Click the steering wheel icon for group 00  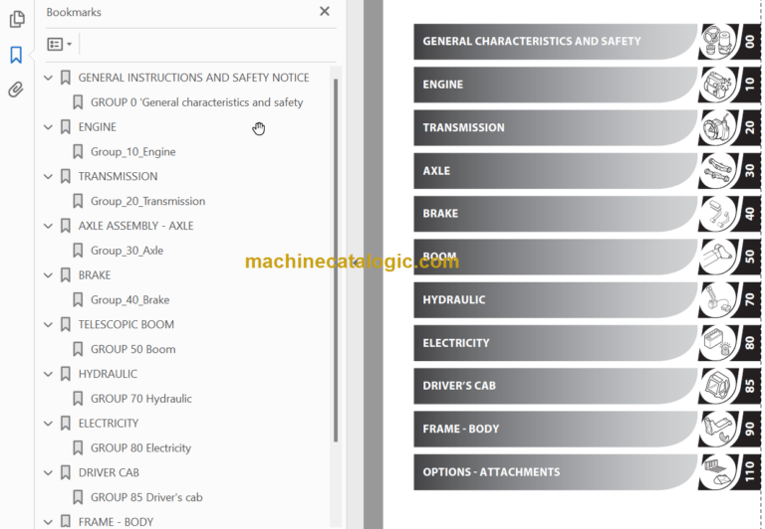tap(717, 42)
